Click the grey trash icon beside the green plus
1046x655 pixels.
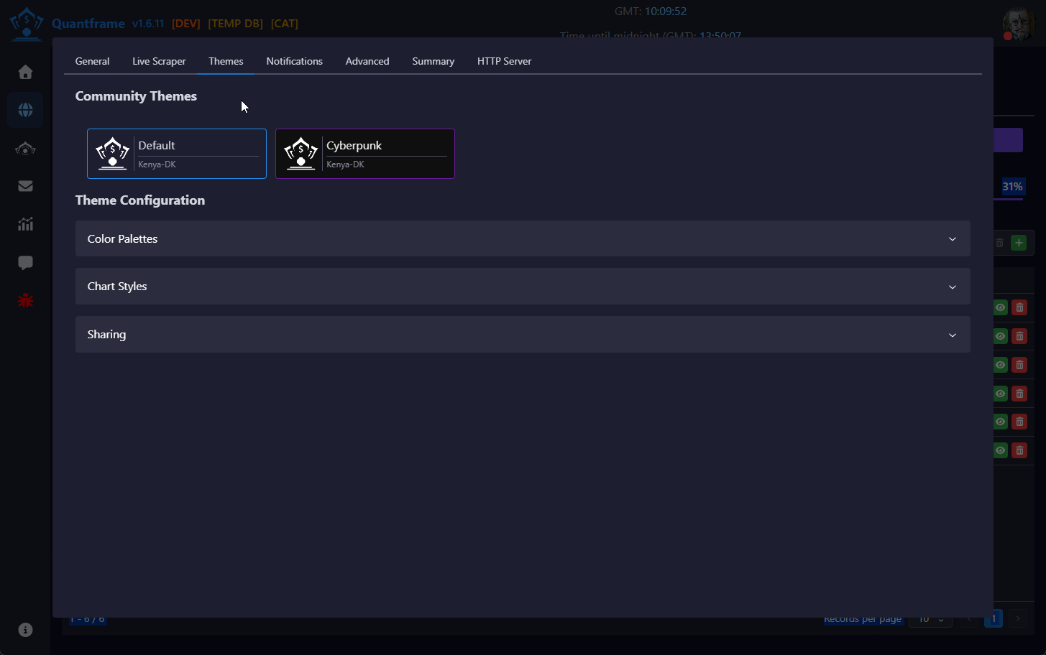pos(999,243)
